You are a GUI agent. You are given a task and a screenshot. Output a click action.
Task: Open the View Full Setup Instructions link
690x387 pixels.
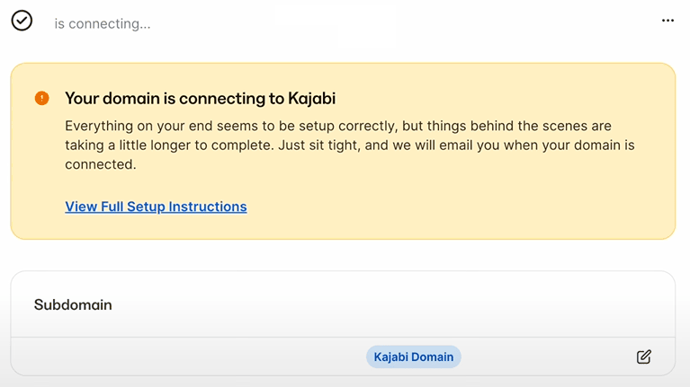coord(156,207)
